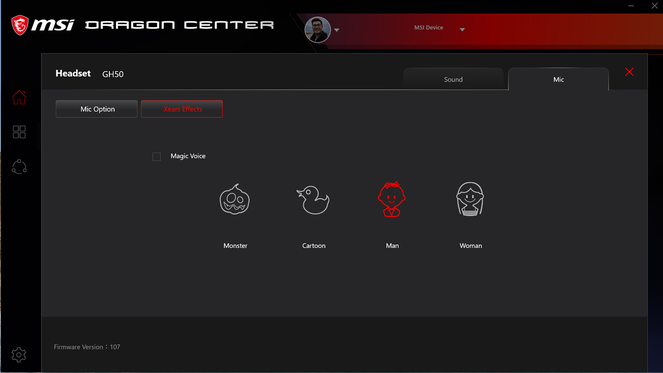Close the Headset panel with red X
Viewport: 663px width, 373px height.
tap(629, 72)
